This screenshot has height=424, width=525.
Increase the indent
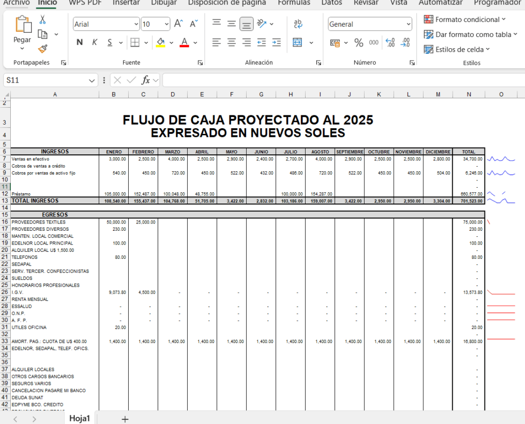coord(276,43)
